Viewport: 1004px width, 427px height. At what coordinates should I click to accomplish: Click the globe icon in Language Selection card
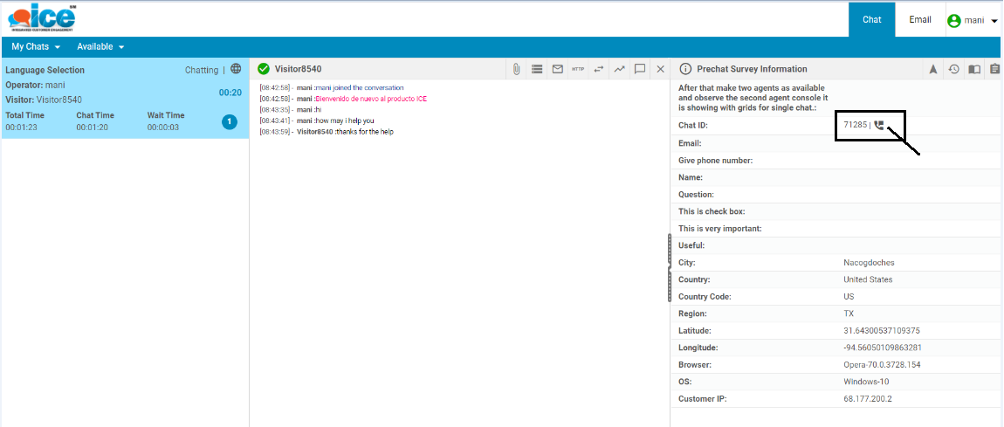236,69
